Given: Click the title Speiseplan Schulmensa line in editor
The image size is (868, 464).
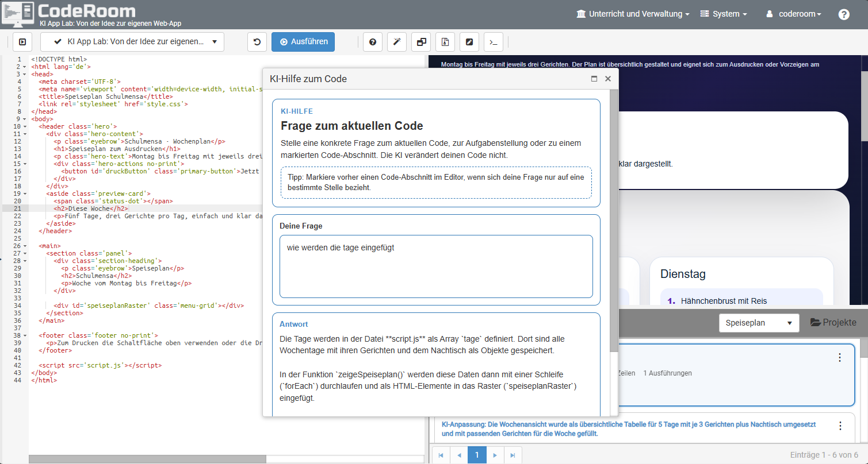Looking at the screenshot, I should pos(106,96).
